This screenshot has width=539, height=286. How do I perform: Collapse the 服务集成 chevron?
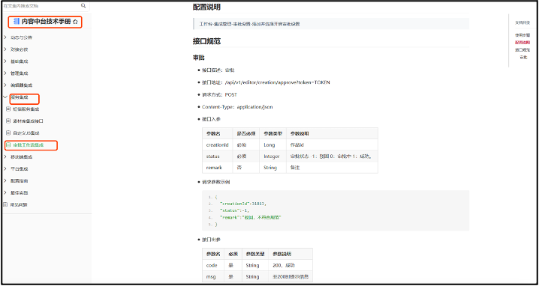(5, 97)
